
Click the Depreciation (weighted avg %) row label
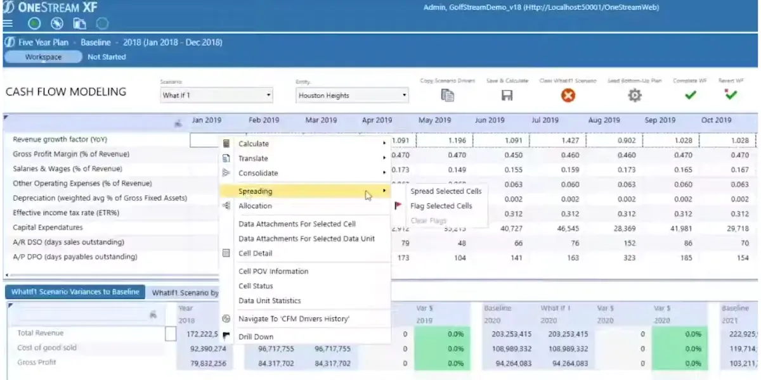tap(100, 198)
